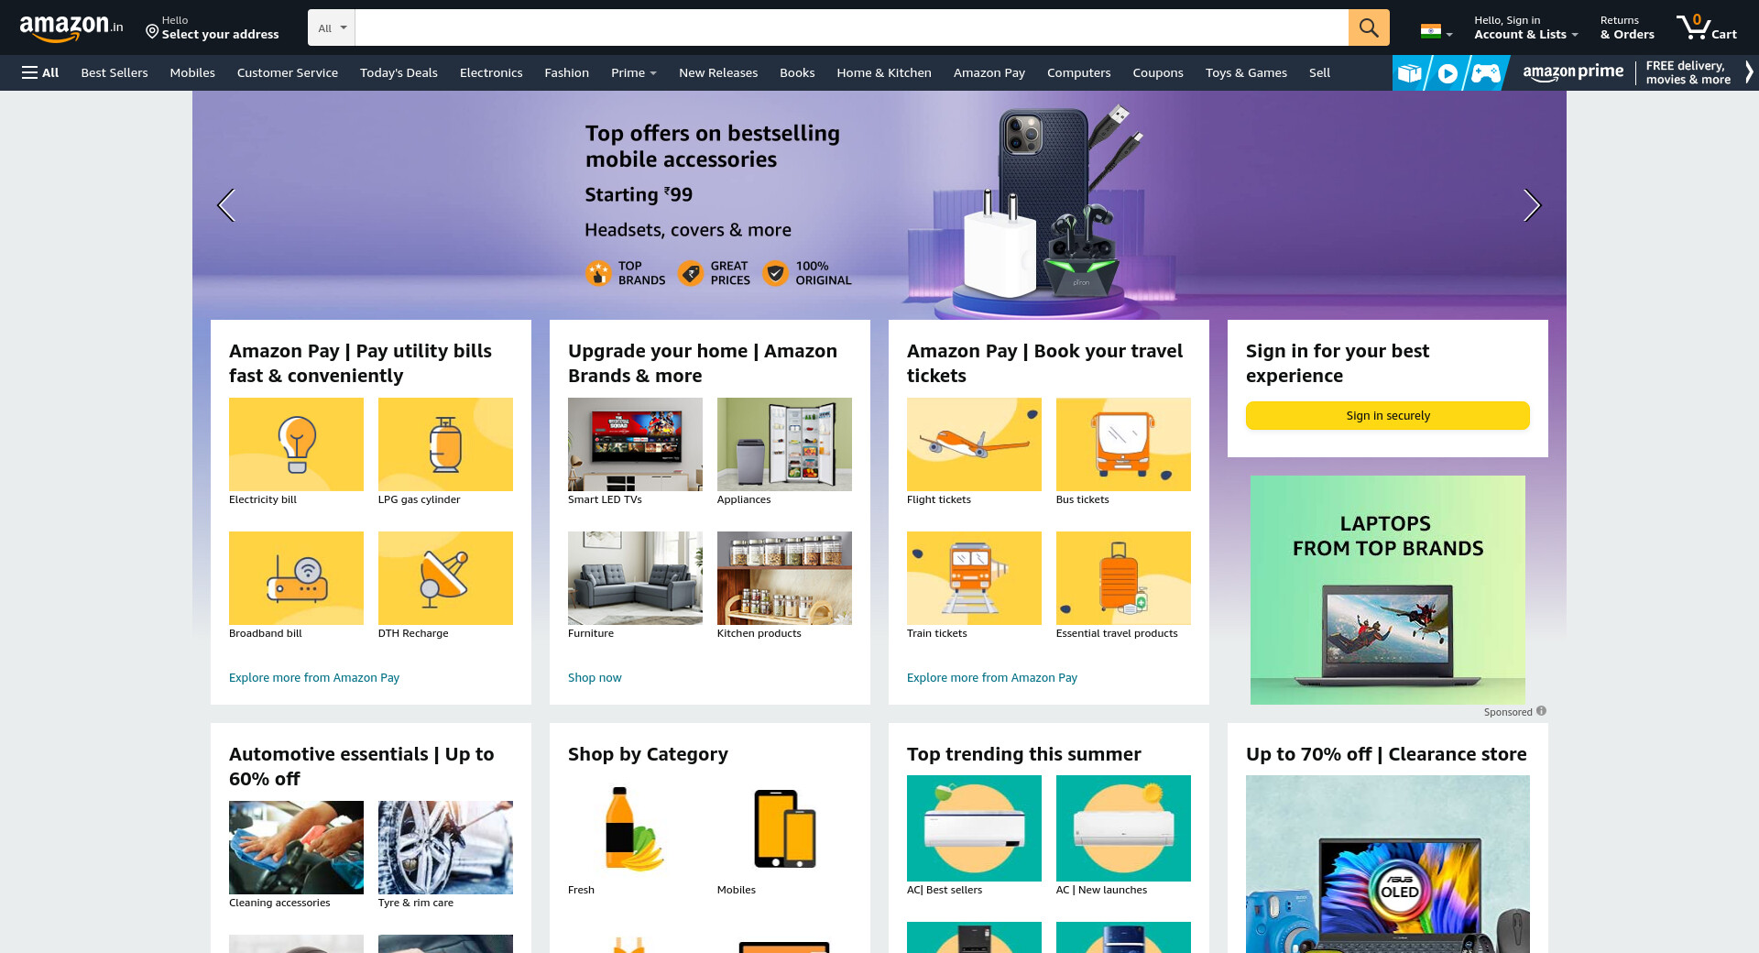Click the Electricity bill lightbulb icon
Screen dimensions: 1759x953
pyautogui.click(x=296, y=444)
